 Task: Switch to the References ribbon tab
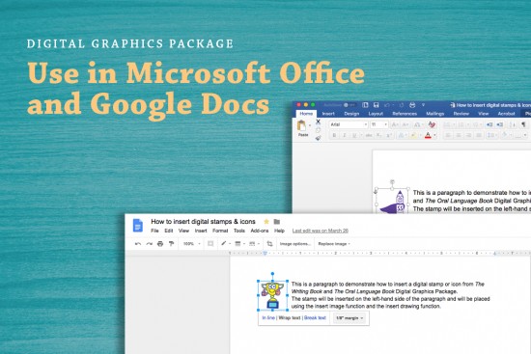click(405, 114)
